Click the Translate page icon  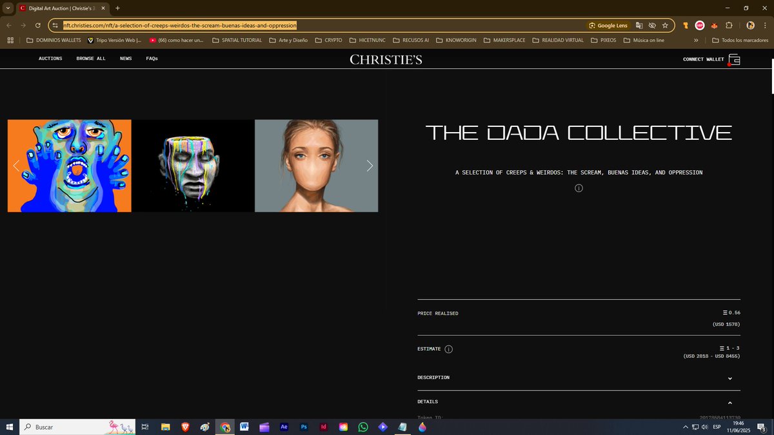(639, 25)
